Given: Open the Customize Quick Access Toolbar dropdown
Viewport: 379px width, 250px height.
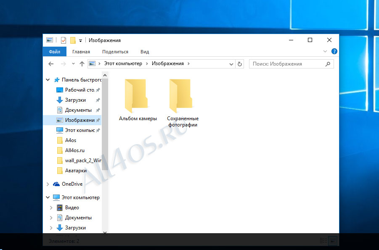Looking at the screenshot, I should pyautogui.click(x=80, y=41).
